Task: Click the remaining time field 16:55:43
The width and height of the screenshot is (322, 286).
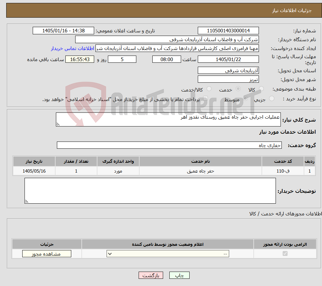Action: (80, 59)
